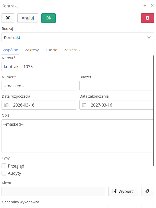Click the red trash delete button

[x=147, y=18]
